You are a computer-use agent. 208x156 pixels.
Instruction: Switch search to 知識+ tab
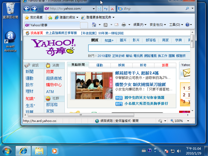click(109, 40)
